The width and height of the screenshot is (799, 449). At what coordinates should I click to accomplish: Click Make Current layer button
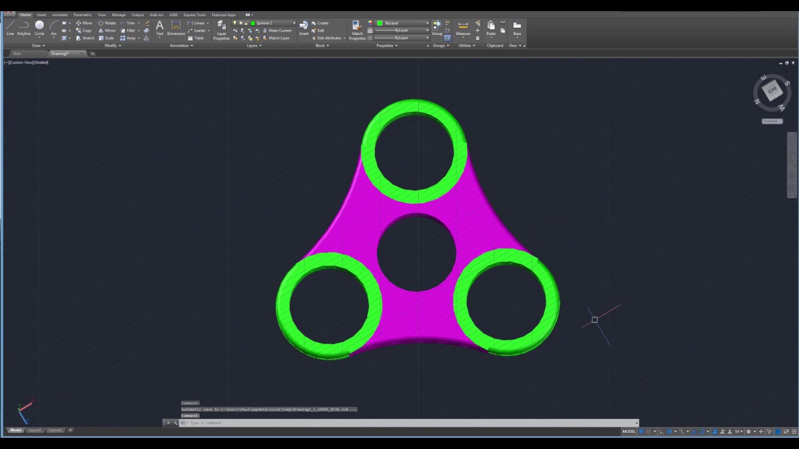[277, 31]
